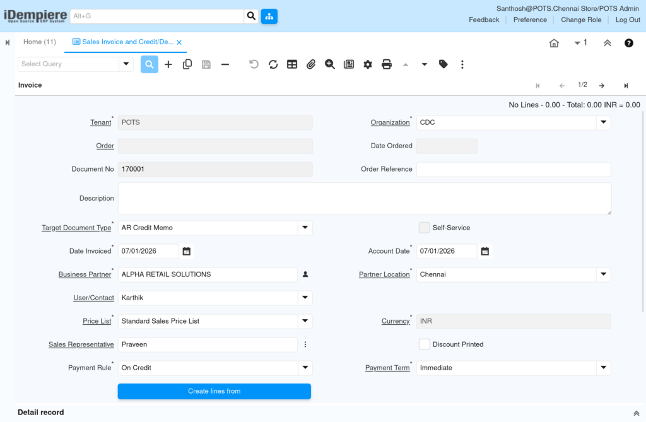
Task: Click the Refresh record icon
Action: pos(273,64)
